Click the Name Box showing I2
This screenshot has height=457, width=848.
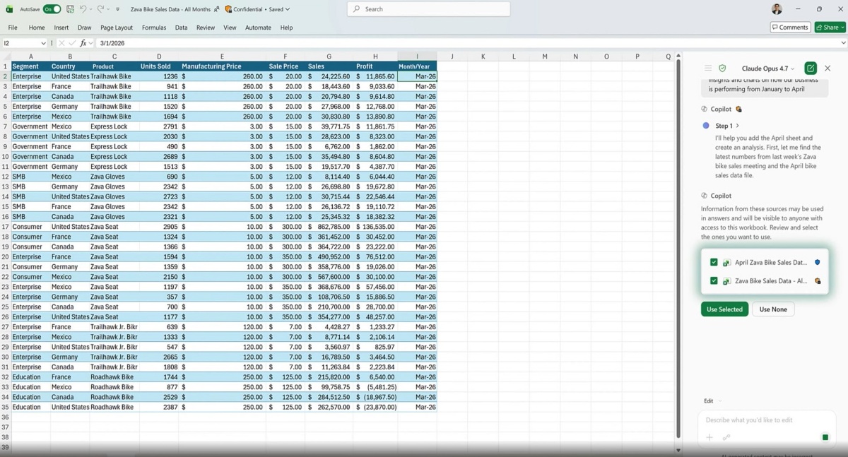click(20, 43)
